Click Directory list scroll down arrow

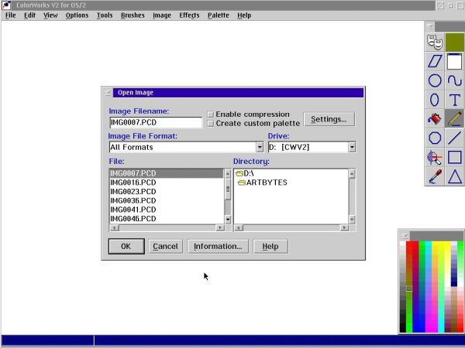pyautogui.click(x=352, y=220)
